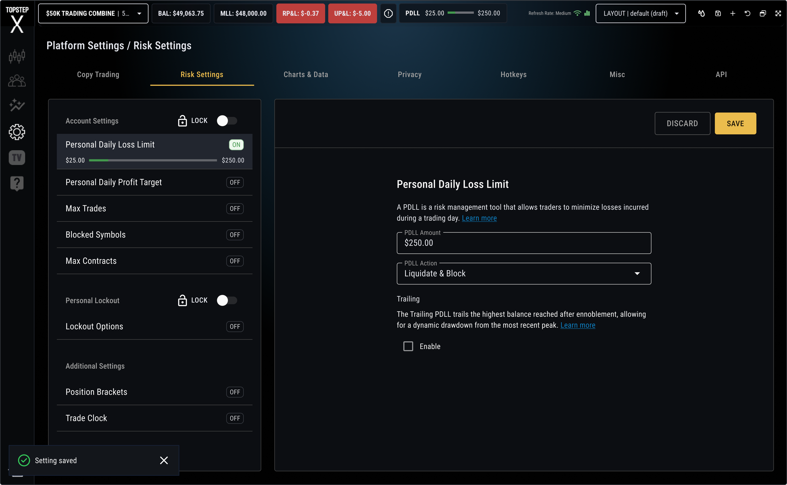Select the Lockout Options row
Viewport: 787px width, 485px height.
coord(155,326)
